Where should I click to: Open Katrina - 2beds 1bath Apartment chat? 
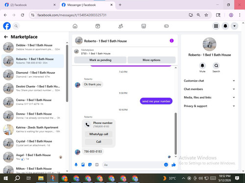tap(33, 129)
